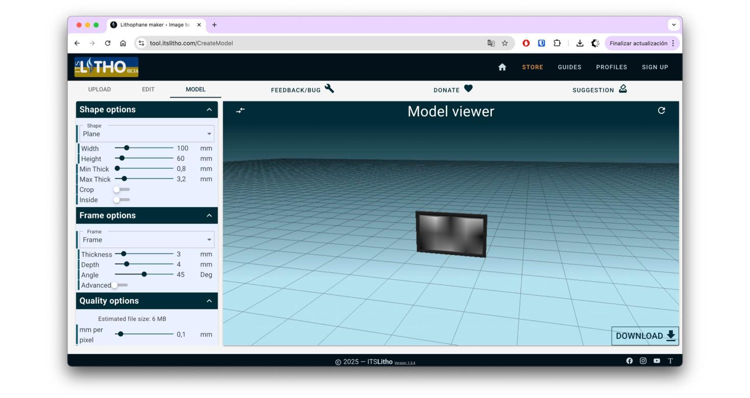Open the FEEDBACK/BUG form
750x398 pixels.
click(303, 89)
